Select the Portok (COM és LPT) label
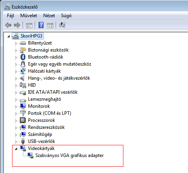This screenshot has height=173, width=188. (x=50, y=113)
